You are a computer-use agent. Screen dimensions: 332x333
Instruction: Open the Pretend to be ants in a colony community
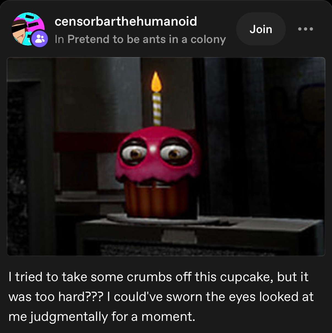tap(146, 39)
